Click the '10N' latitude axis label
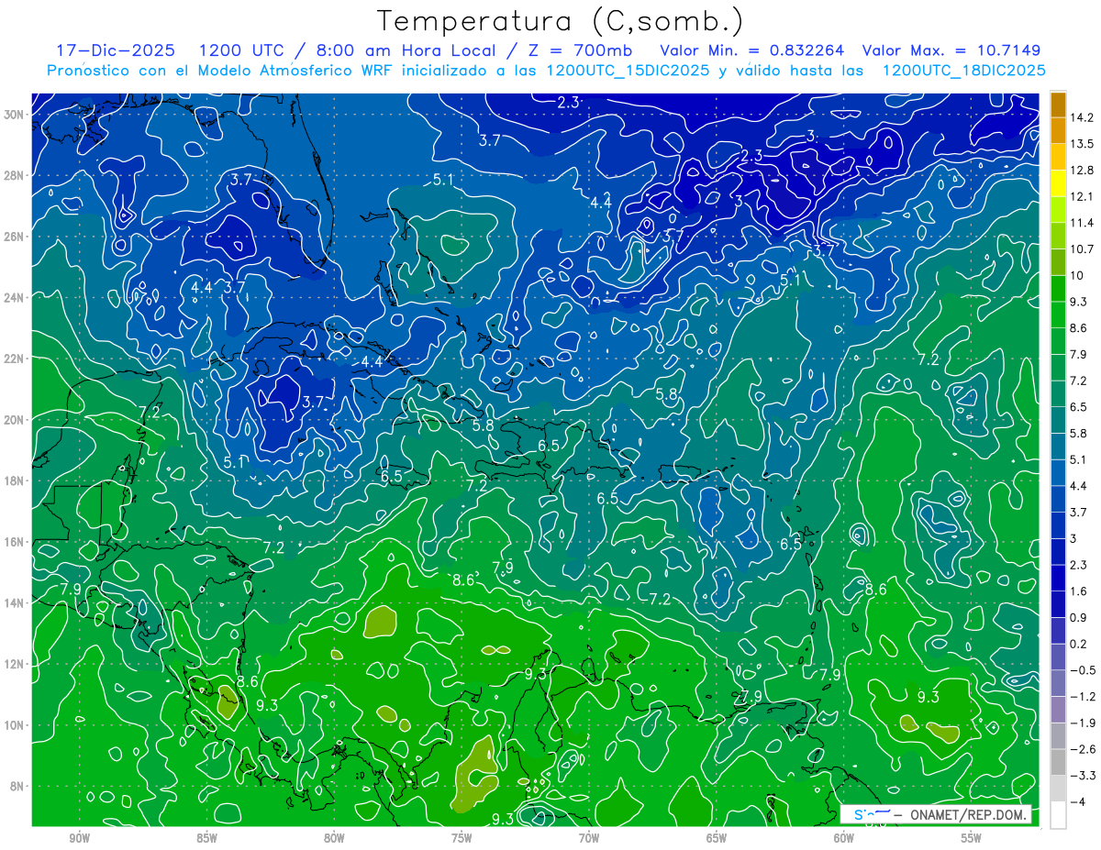Screen dimensions: 1101x850 (14, 725)
